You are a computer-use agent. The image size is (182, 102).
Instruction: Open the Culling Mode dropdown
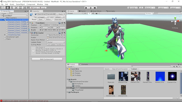pyautogui.click(x=56, y=44)
